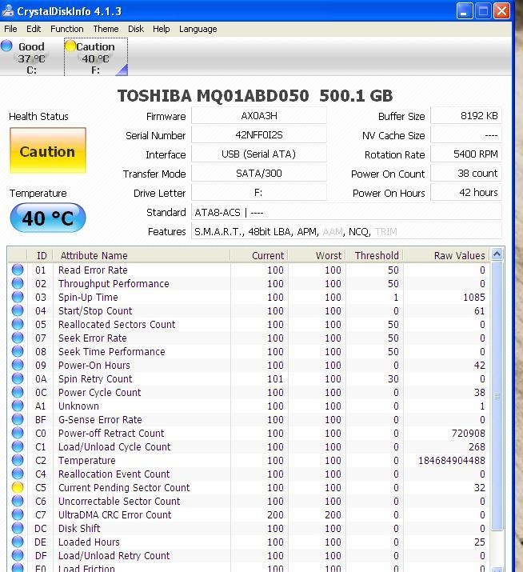523x572 pixels.
Task: Click the Threshold column header
Action: point(374,255)
